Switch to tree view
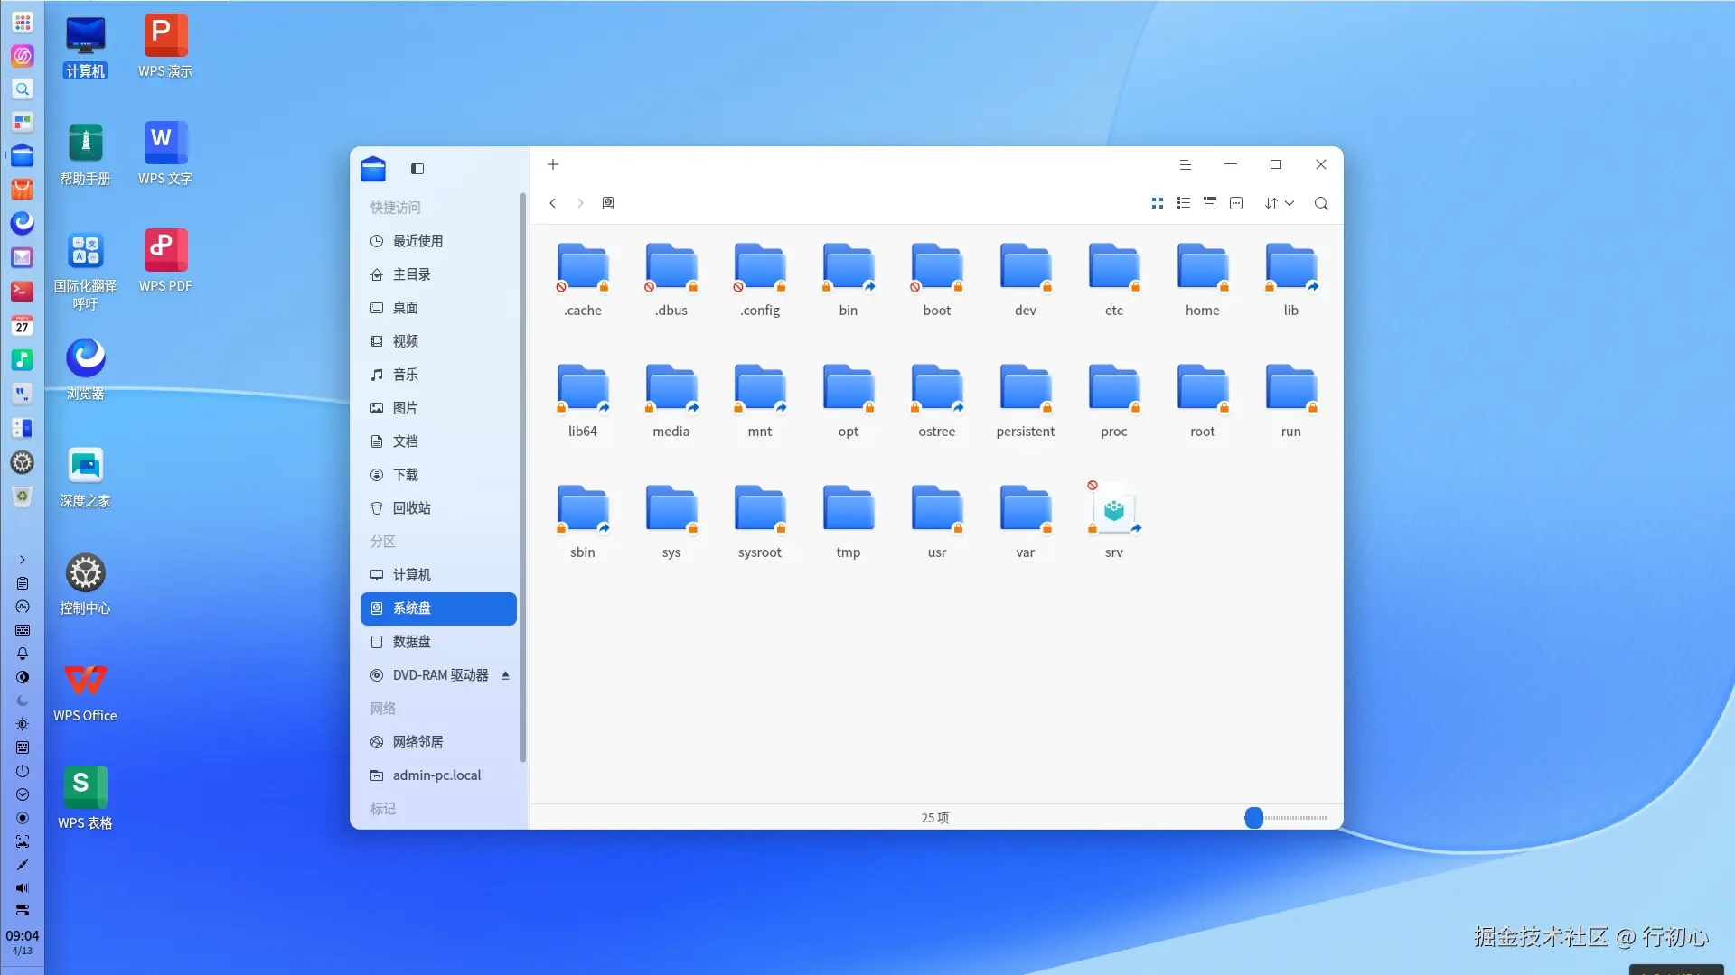This screenshot has height=975, width=1735. (1210, 203)
